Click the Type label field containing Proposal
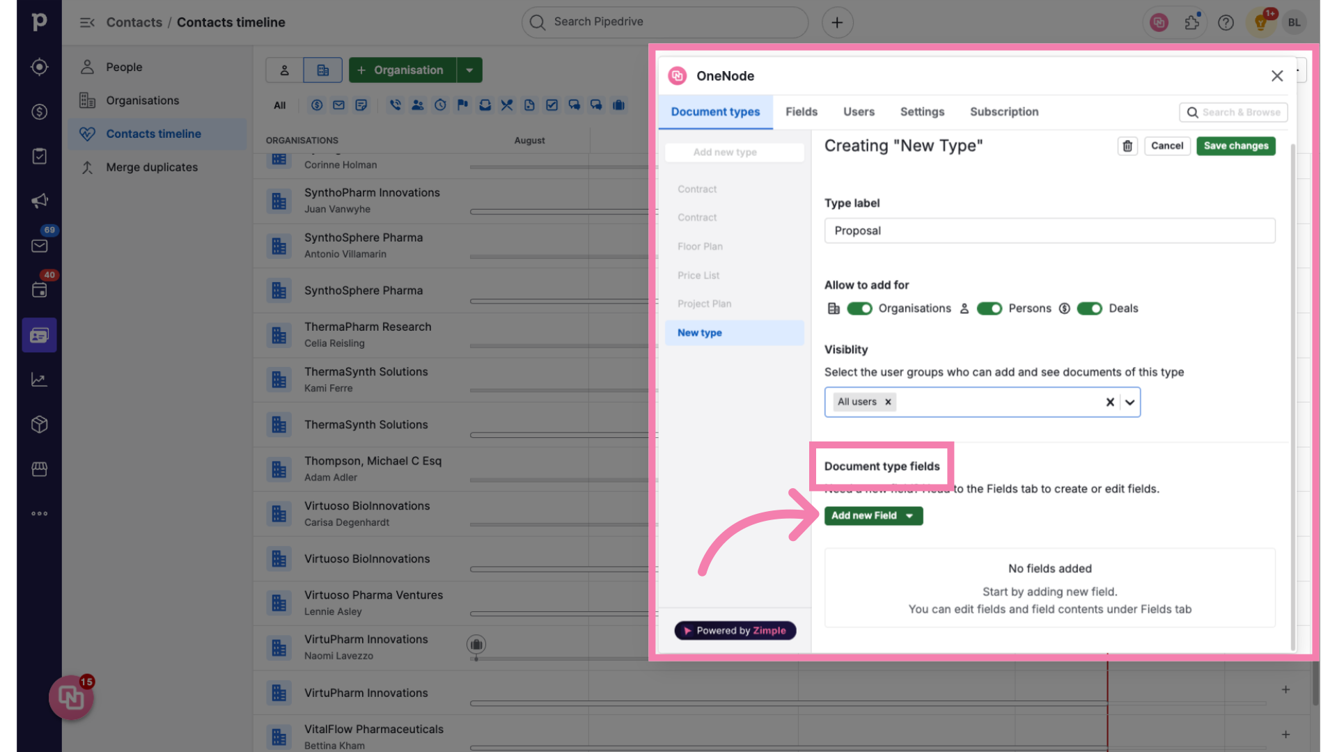Viewport: 1337px width, 752px height. tap(1049, 230)
